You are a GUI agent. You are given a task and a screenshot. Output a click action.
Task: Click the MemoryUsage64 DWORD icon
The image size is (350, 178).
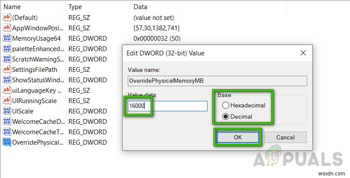(x=6, y=38)
